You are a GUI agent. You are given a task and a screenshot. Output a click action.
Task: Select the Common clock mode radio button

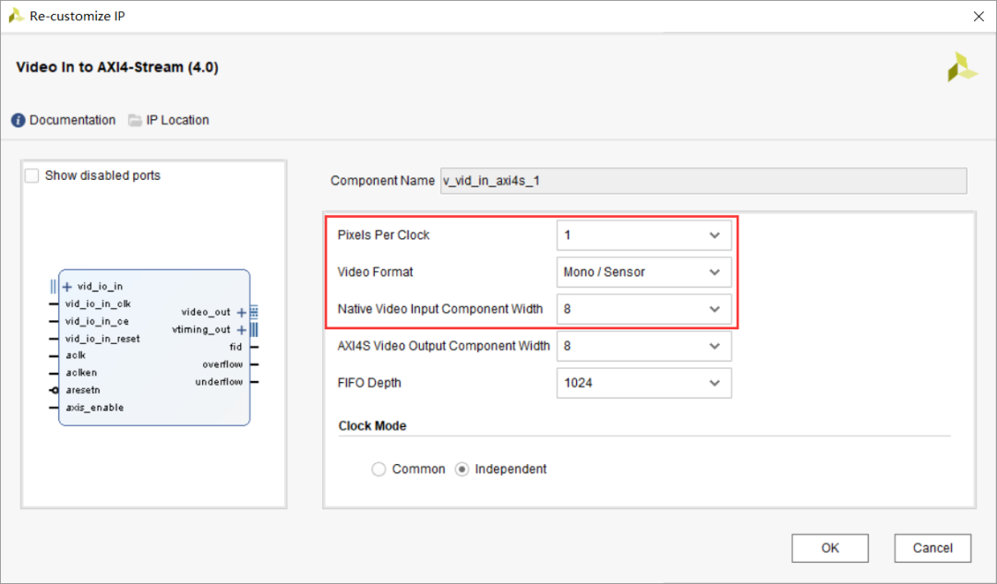pyautogui.click(x=378, y=470)
